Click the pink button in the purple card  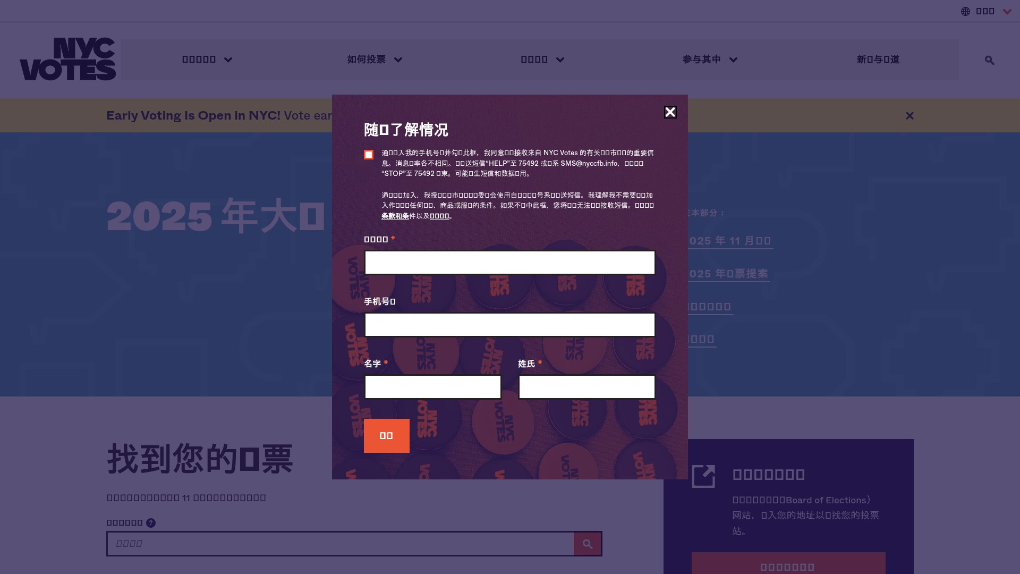(788, 563)
